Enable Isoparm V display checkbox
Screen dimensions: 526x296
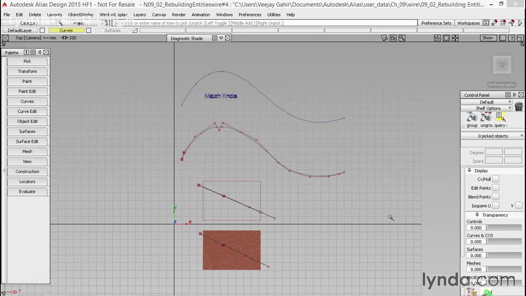point(519,206)
